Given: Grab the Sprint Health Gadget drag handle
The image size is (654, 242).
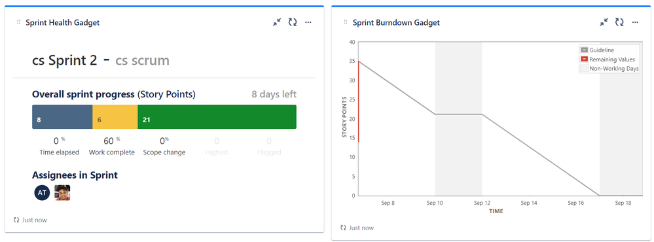Looking at the screenshot, I should tap(18, 22).
